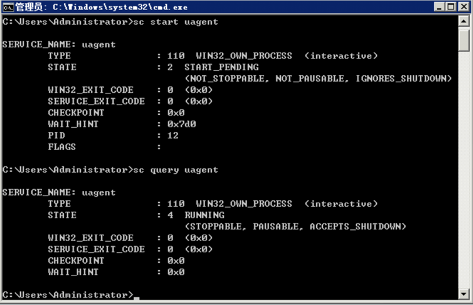
Task: Click the PID value 12
Action: click(x=173, y=135)
